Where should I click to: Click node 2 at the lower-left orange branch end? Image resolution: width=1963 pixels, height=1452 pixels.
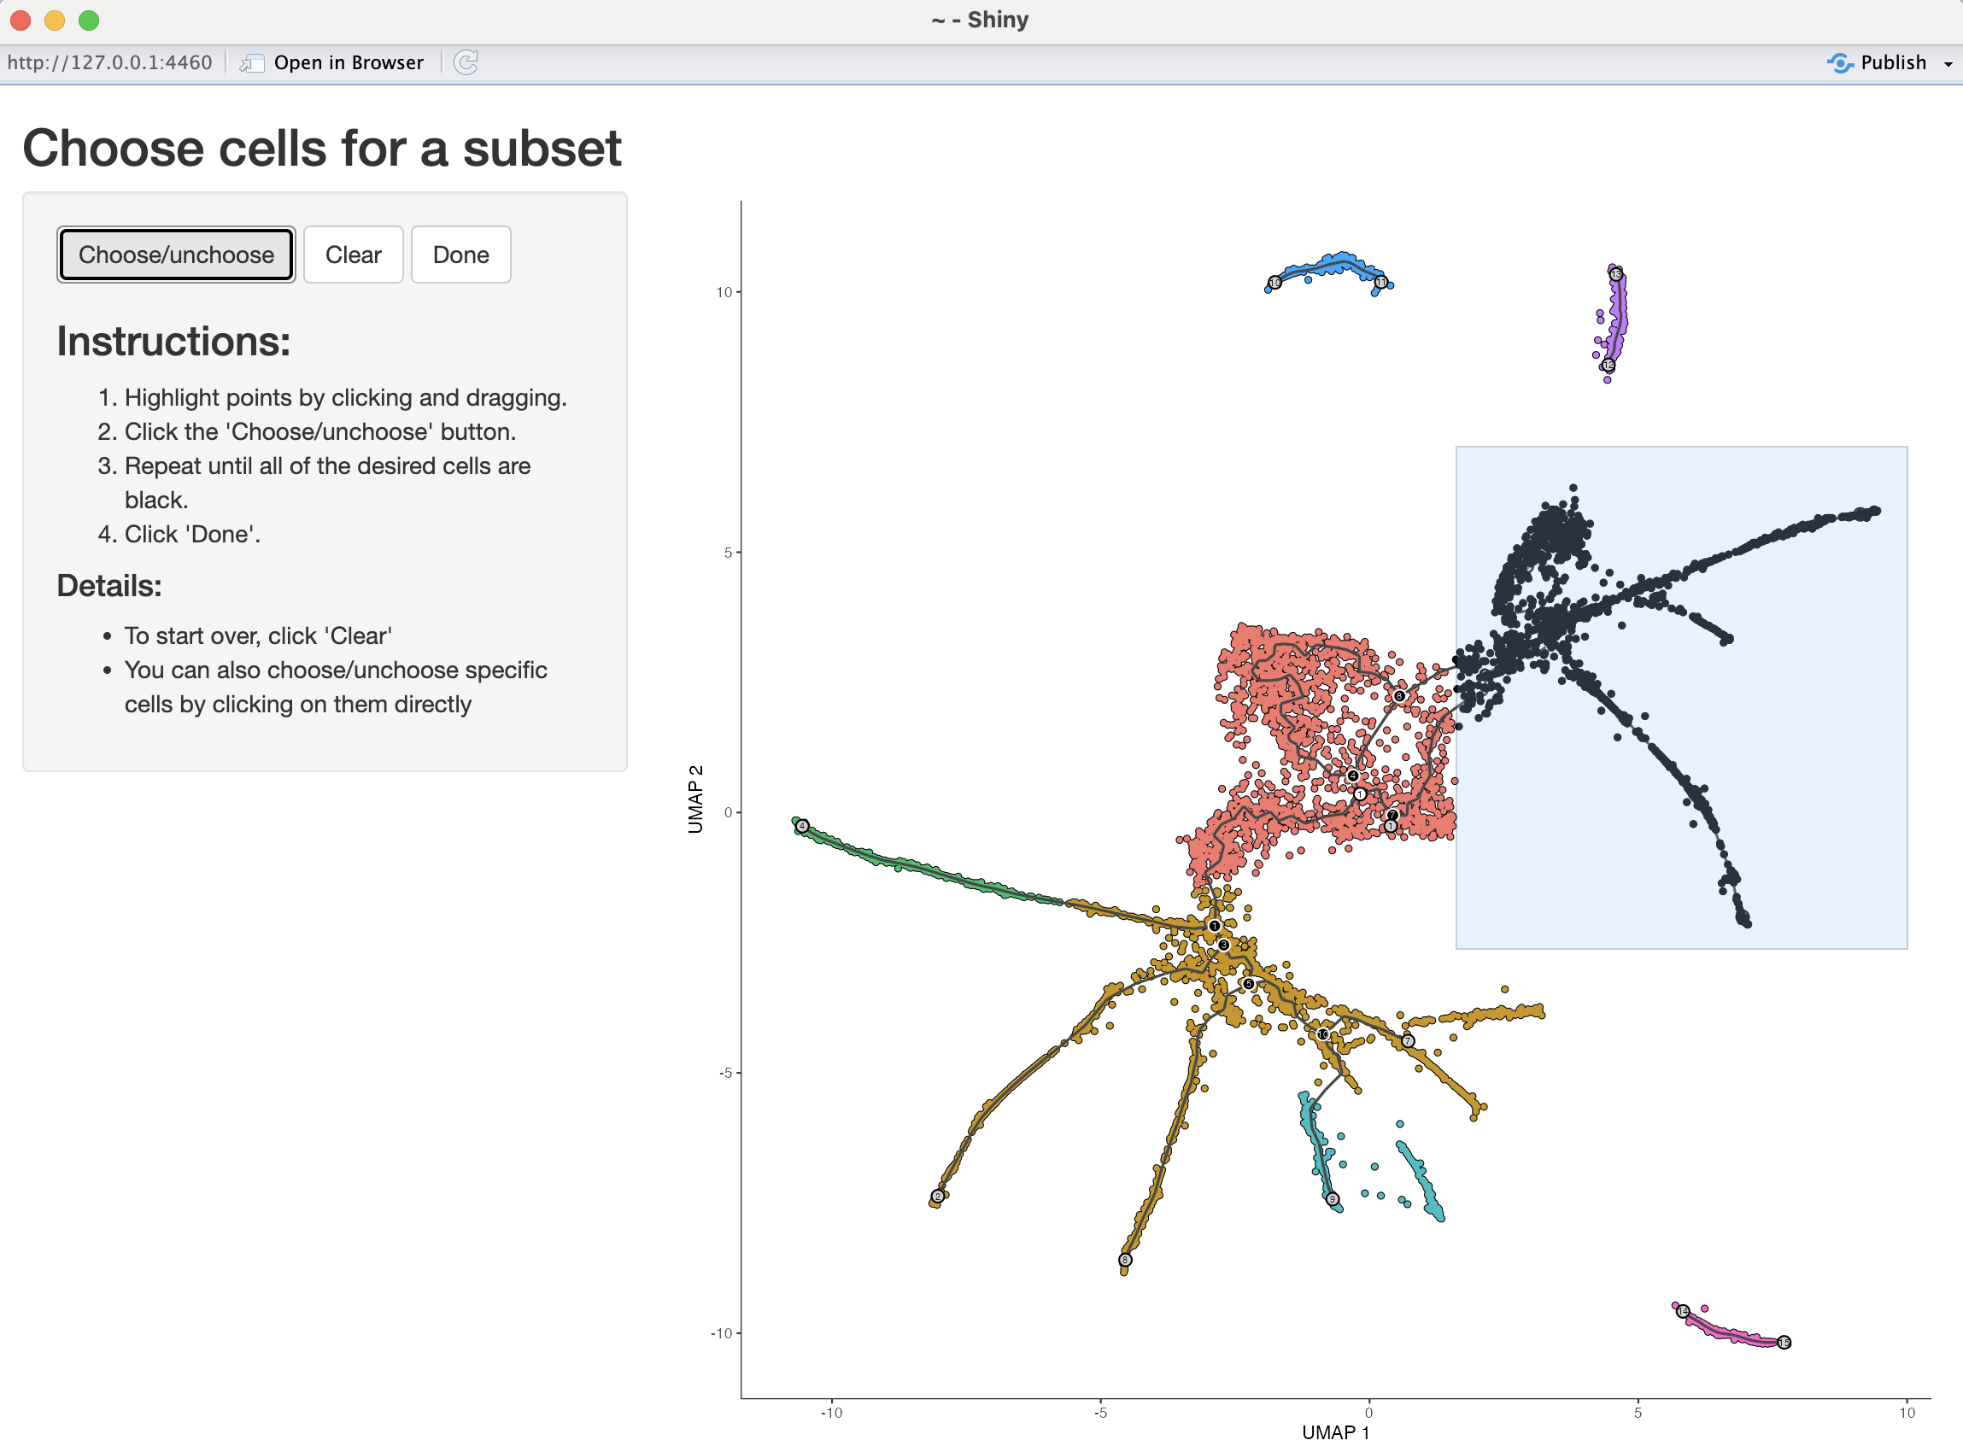coord(938,1197)
